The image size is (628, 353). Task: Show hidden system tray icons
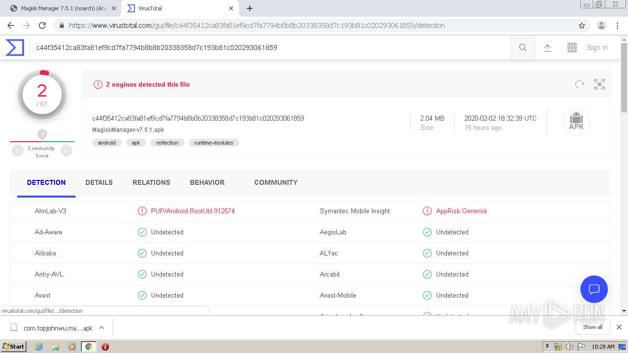(548, 347)
